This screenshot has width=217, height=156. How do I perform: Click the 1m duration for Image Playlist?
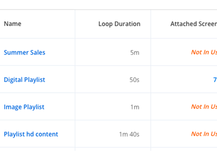135,107
